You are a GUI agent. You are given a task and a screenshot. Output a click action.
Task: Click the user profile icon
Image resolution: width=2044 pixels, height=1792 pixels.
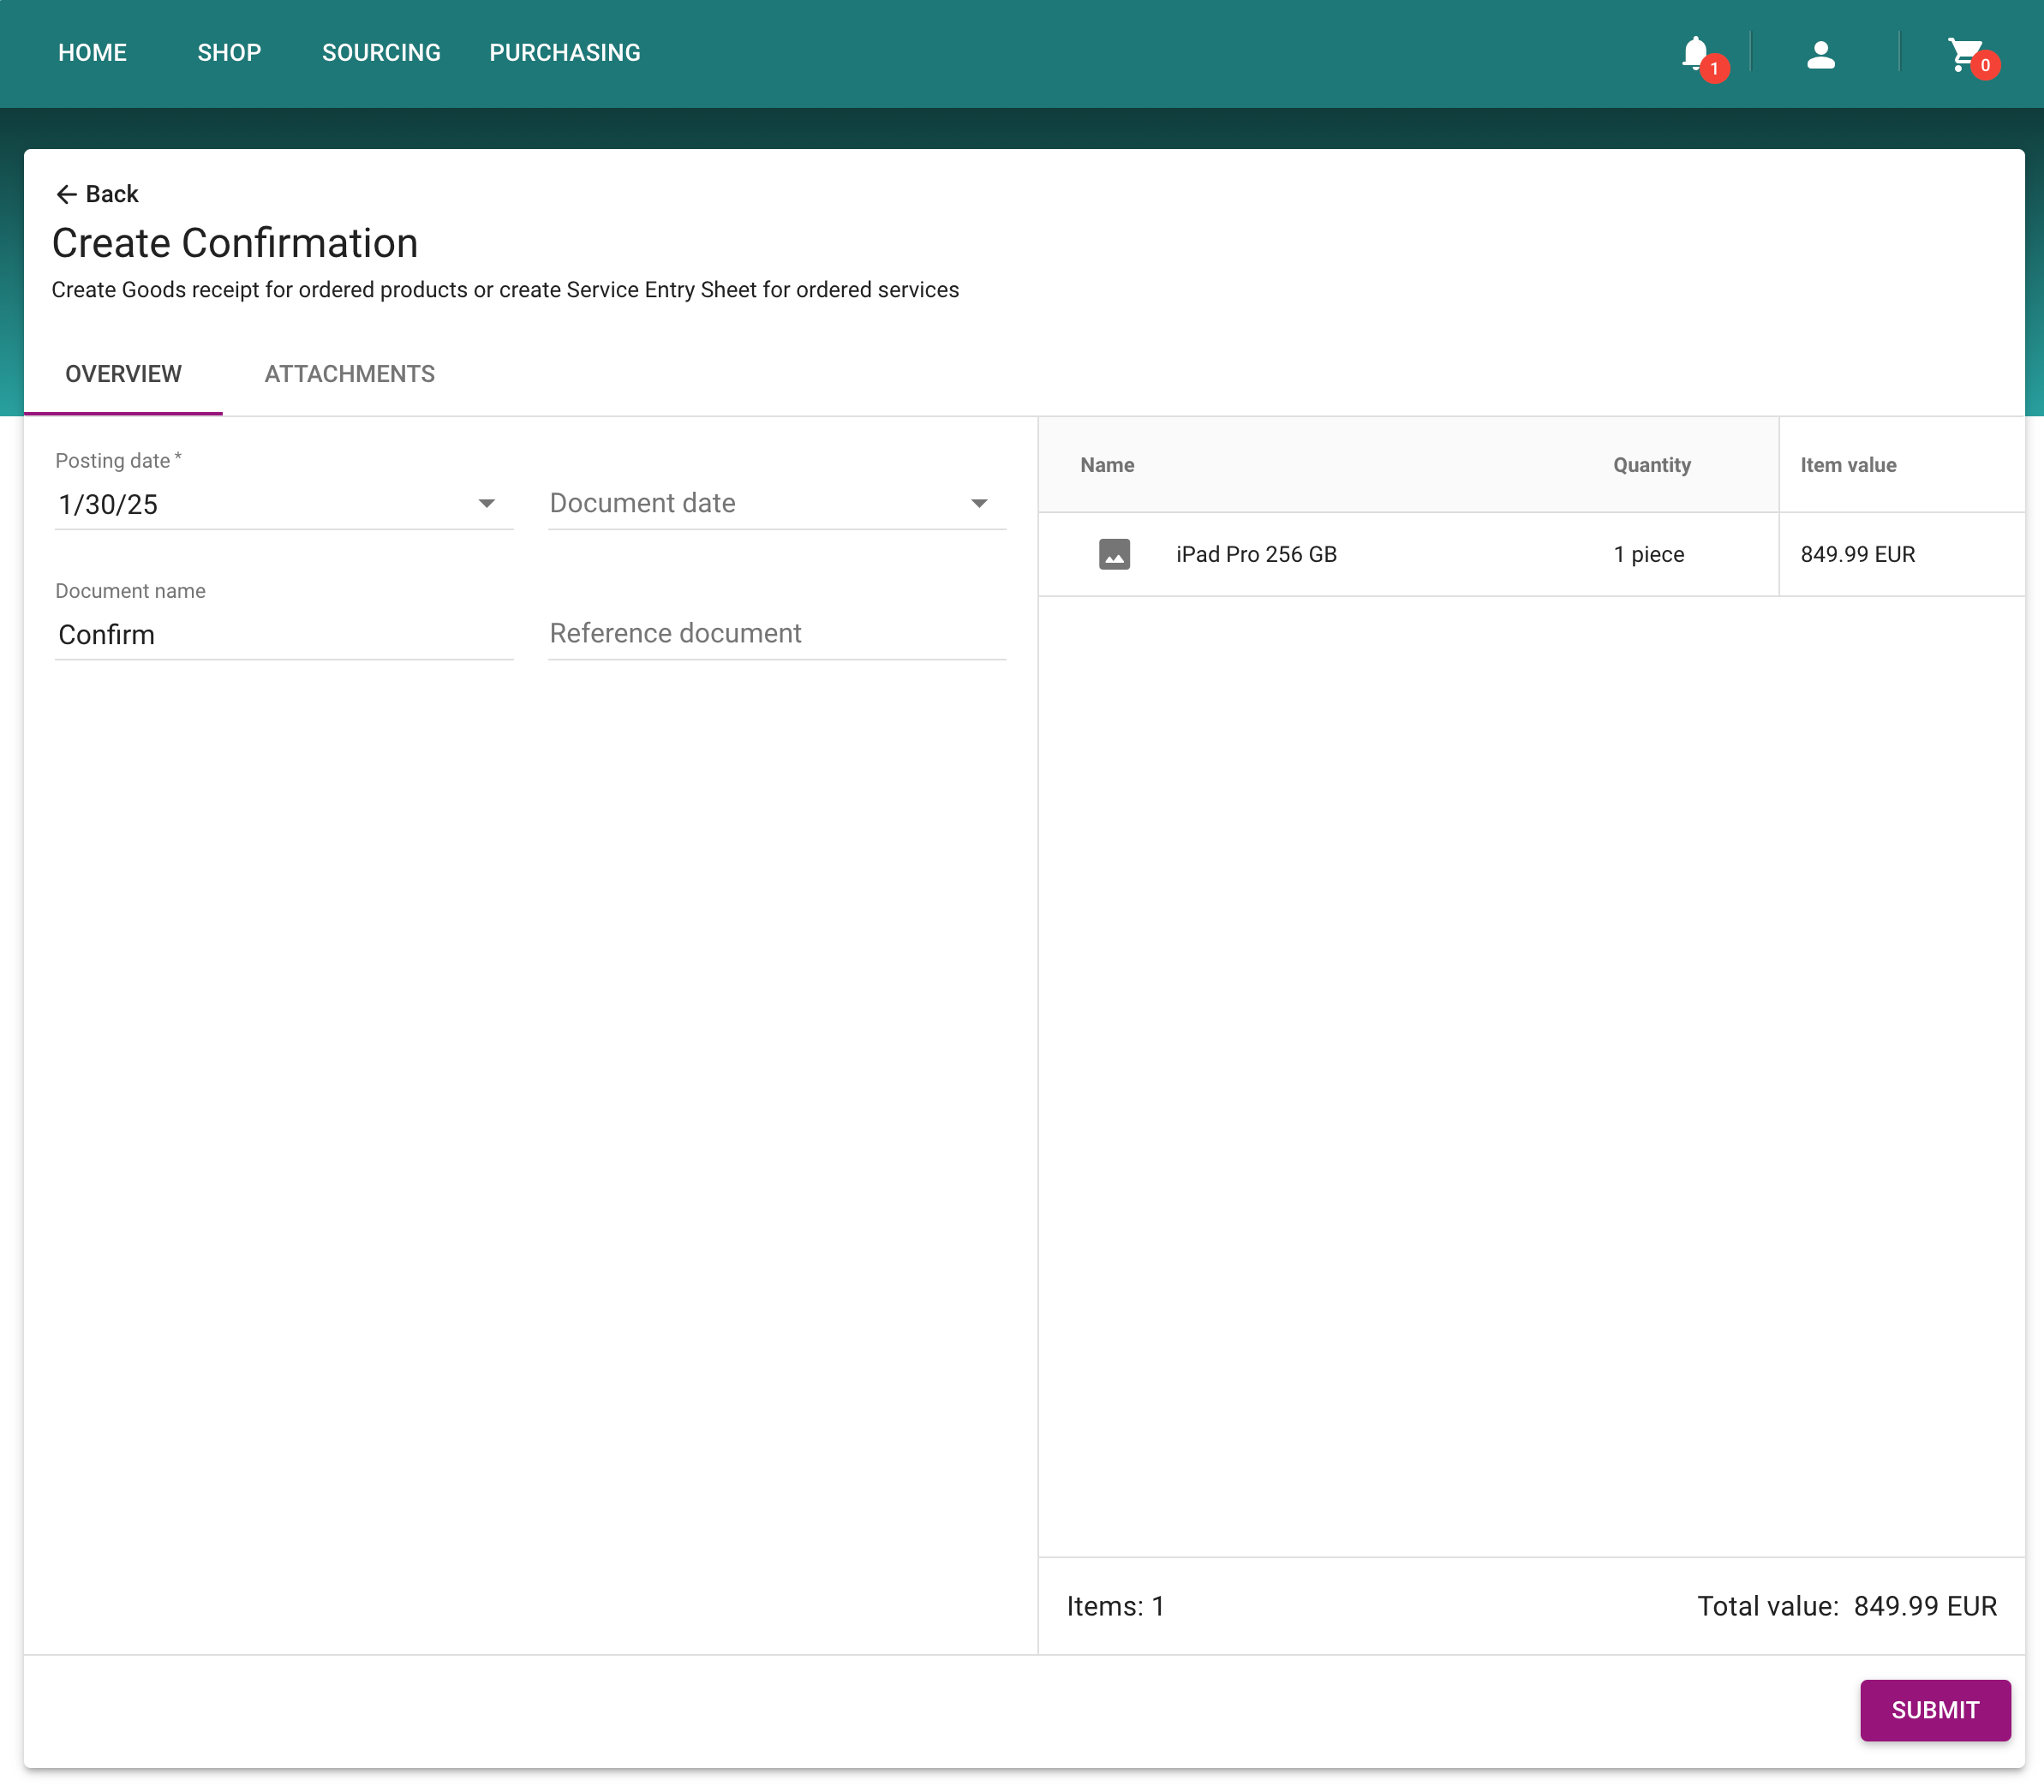(x=1820, y=54)
